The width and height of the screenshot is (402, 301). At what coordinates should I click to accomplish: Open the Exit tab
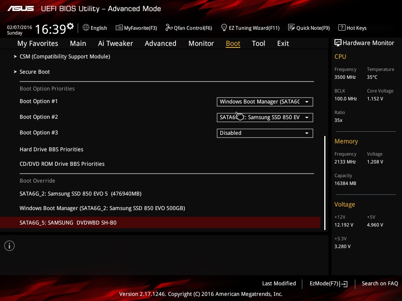(x=283, y=43)
